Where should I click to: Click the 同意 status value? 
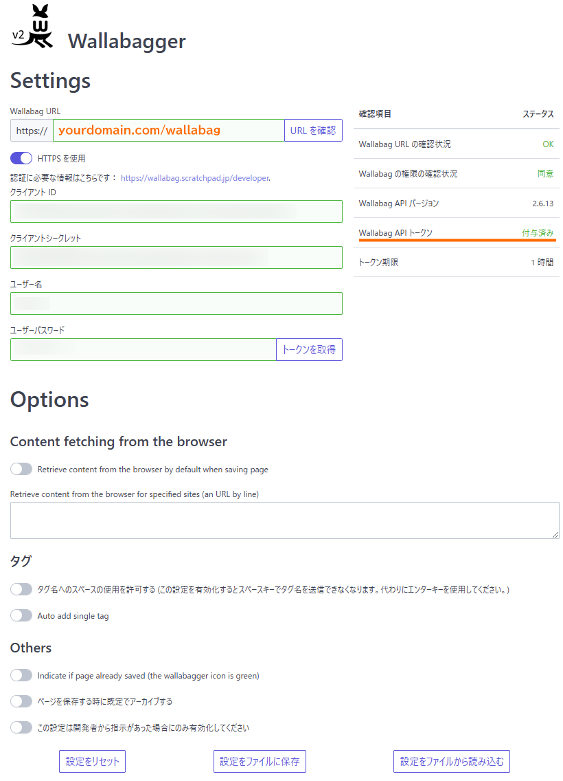[546, 173]
